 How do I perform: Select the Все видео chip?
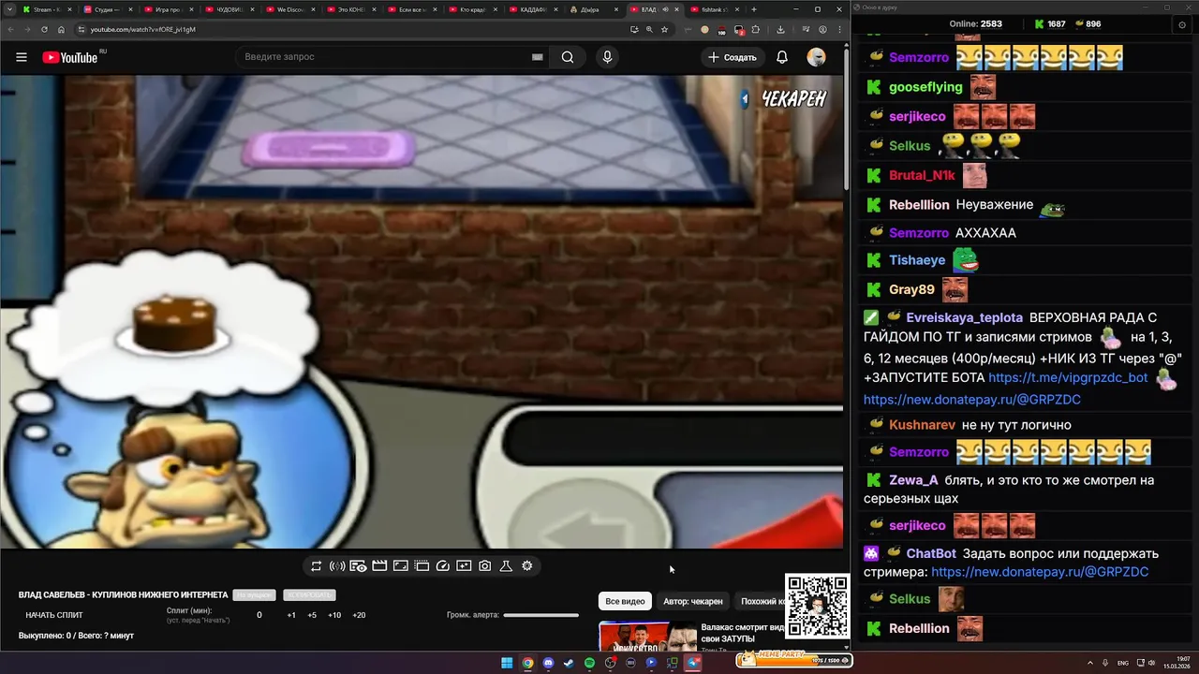[x=625, y=601]
